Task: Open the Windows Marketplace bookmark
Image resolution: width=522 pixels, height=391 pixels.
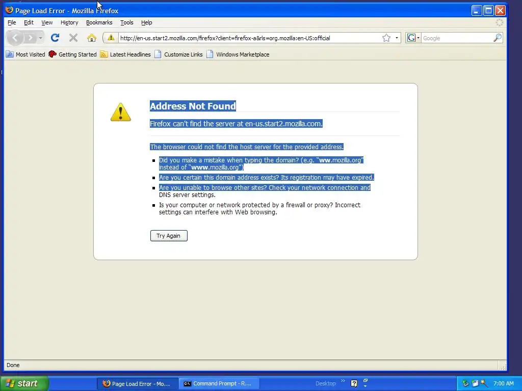Action: click(238, 54)
